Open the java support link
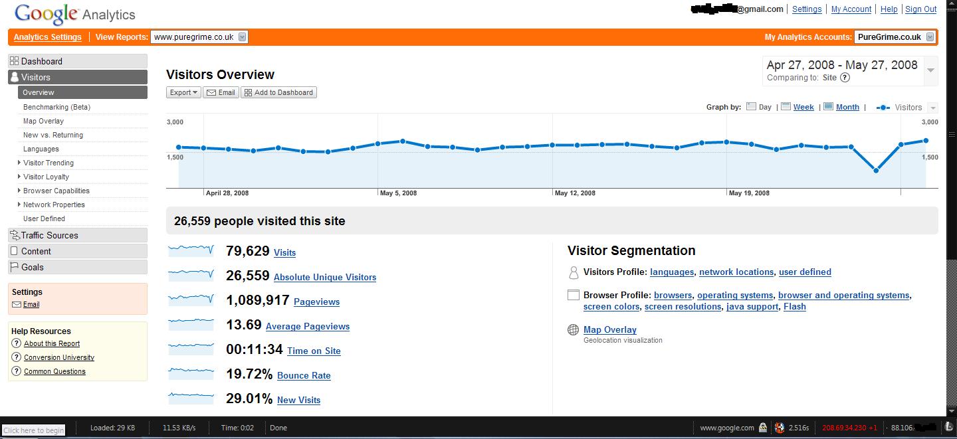This screenshot has height=439, width=957. (x=752, y=307)
